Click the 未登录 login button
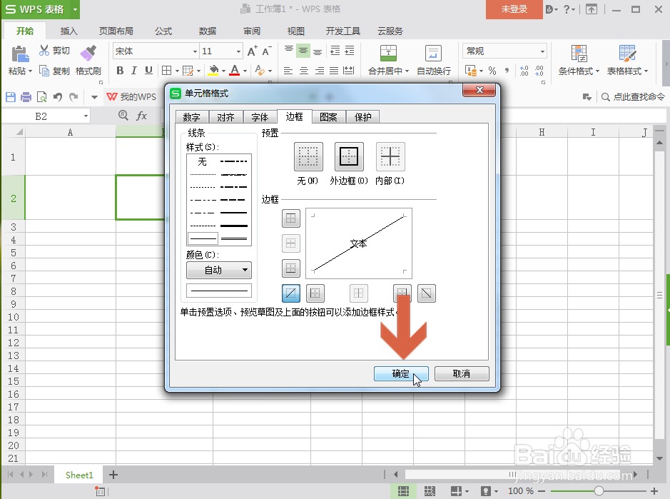This screenshot has width=670, height=499. (x=514, y=9)
